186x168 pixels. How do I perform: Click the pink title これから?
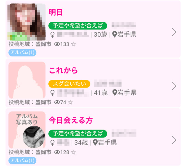click(63, 70)
